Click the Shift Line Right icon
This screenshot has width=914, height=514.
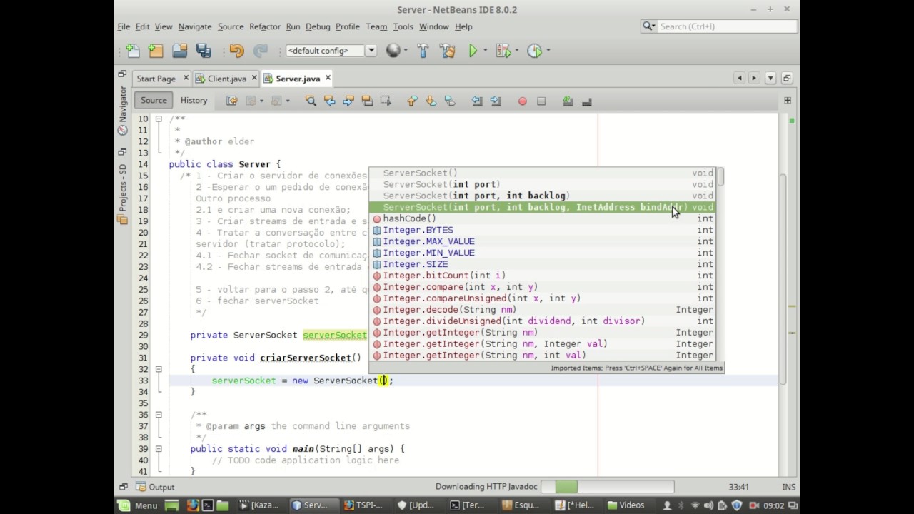tap(496, 101)
